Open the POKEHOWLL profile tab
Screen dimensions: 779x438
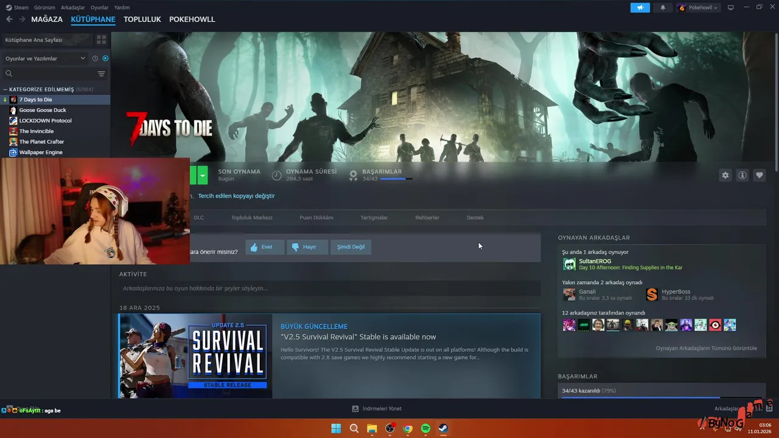192,19
